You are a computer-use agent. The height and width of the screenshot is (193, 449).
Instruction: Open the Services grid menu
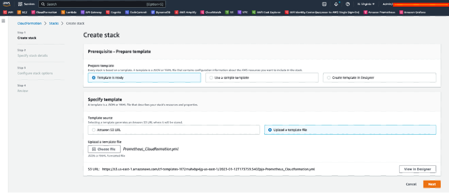tap(26, 4)
